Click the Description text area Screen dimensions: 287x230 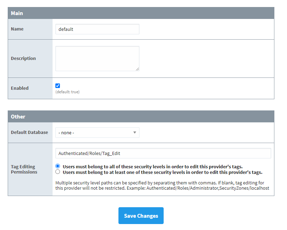(97, 58)
